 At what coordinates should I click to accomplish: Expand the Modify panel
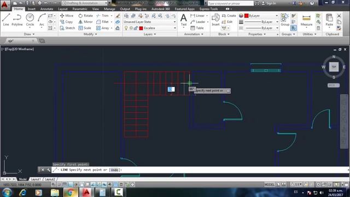click(x=90, y=34)
